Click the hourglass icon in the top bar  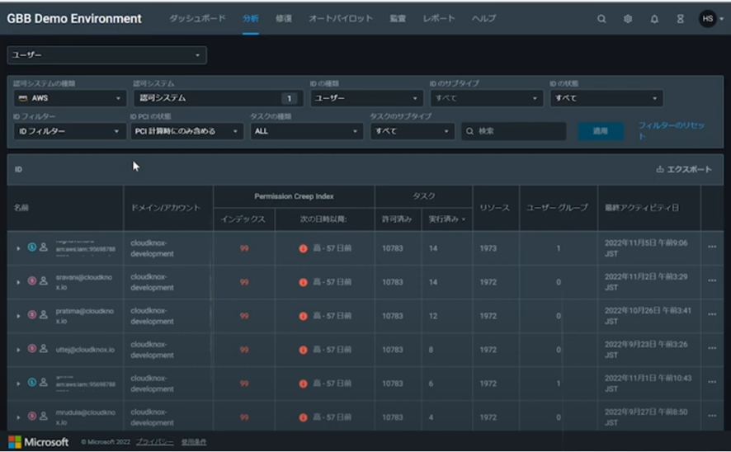click(x=681, y=19)
